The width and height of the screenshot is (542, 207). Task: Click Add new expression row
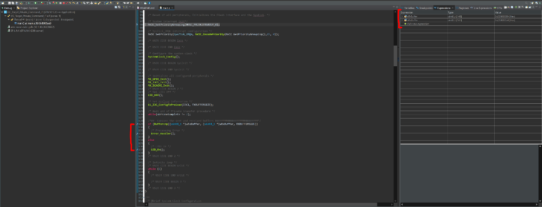coord(418,24)
